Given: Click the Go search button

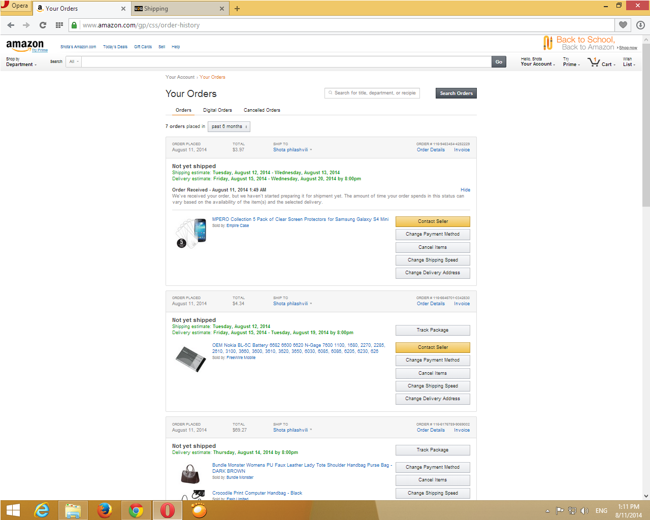Looking at the screenshot, I should tap(499, 62).
